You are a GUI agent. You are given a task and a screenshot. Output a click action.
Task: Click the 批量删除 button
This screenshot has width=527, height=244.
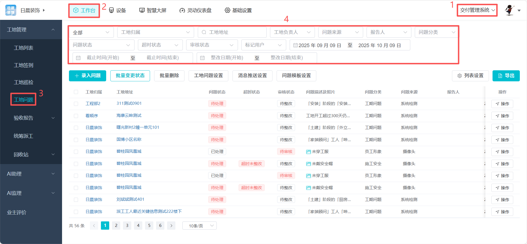point(169,76)
